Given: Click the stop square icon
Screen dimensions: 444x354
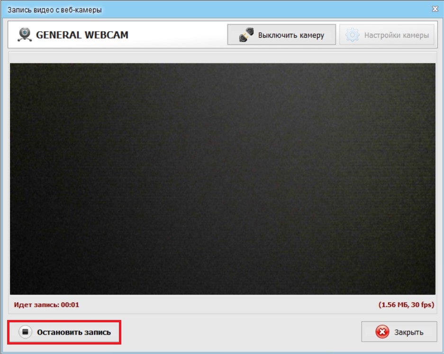Looking at the screenshot, I should (x=25, y=332).
